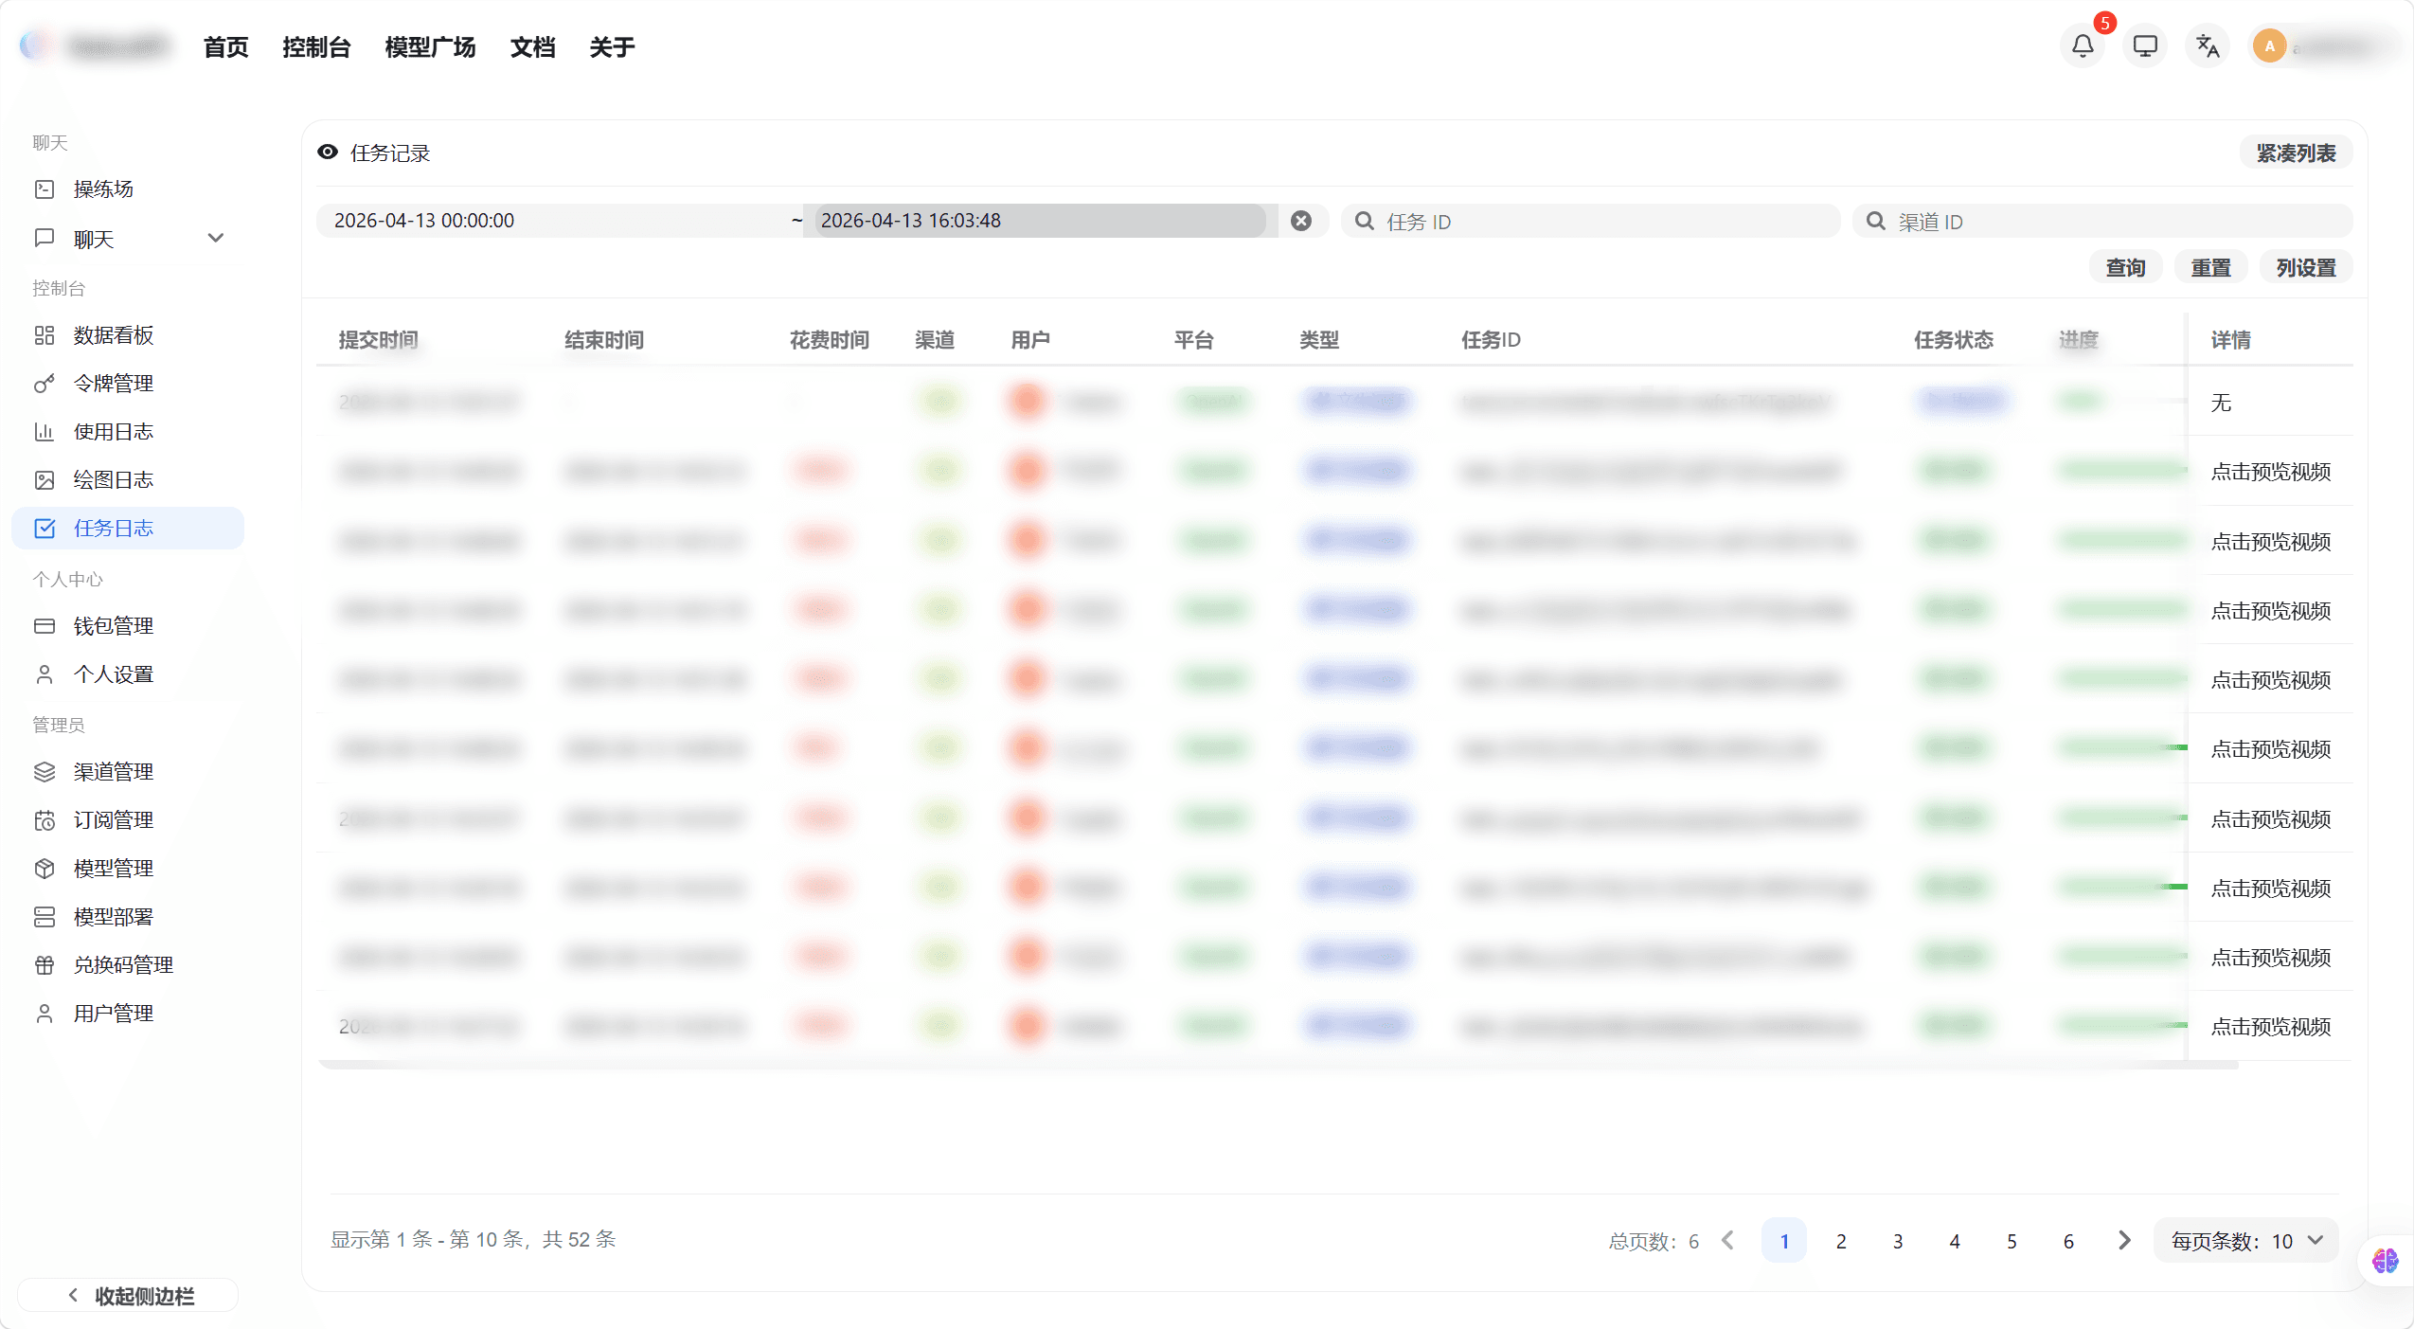
Task: Click the language translation icon
Action: [2207, 45]
